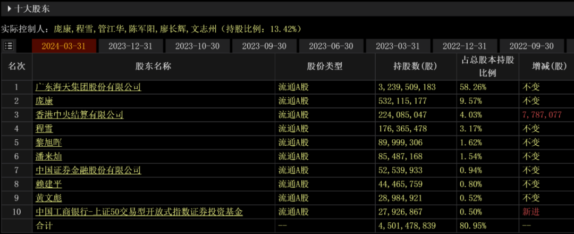Click the 股东名称 column header
This screenshot has height=234, width=574.
click(154, 66)
